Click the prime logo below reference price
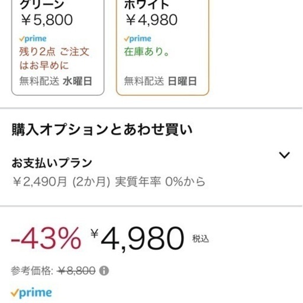 click(31, 293)
